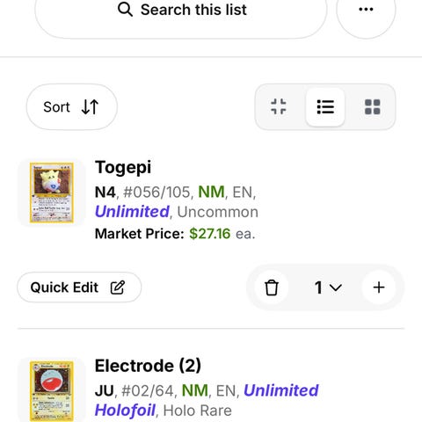Viewport: 422px width, 422px height.
Task: Click the Unlimited Holofoil label on Electrode
Action: click(207, 400)
